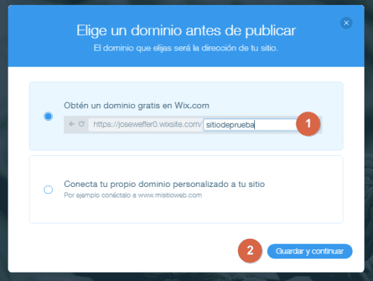This screenshot has height=281, width=373.
Task: Click the site name input field containing sitiodeprueba
Action: tap(251, 124)
